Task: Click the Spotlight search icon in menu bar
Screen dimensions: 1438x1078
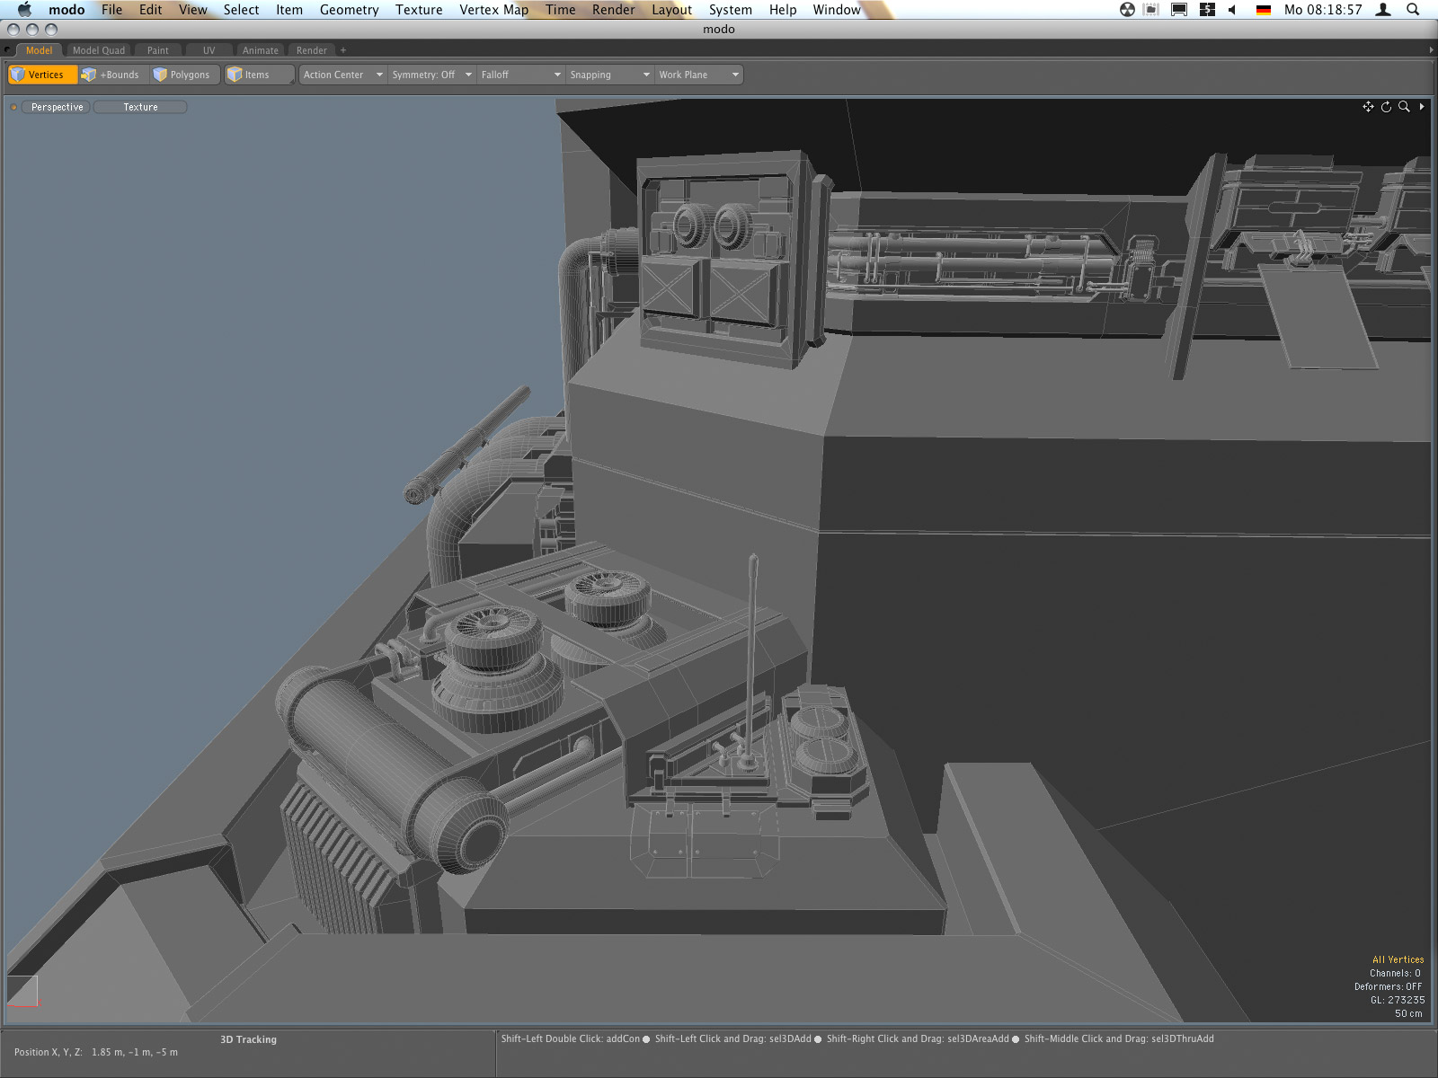Action: coord(1413,10)
